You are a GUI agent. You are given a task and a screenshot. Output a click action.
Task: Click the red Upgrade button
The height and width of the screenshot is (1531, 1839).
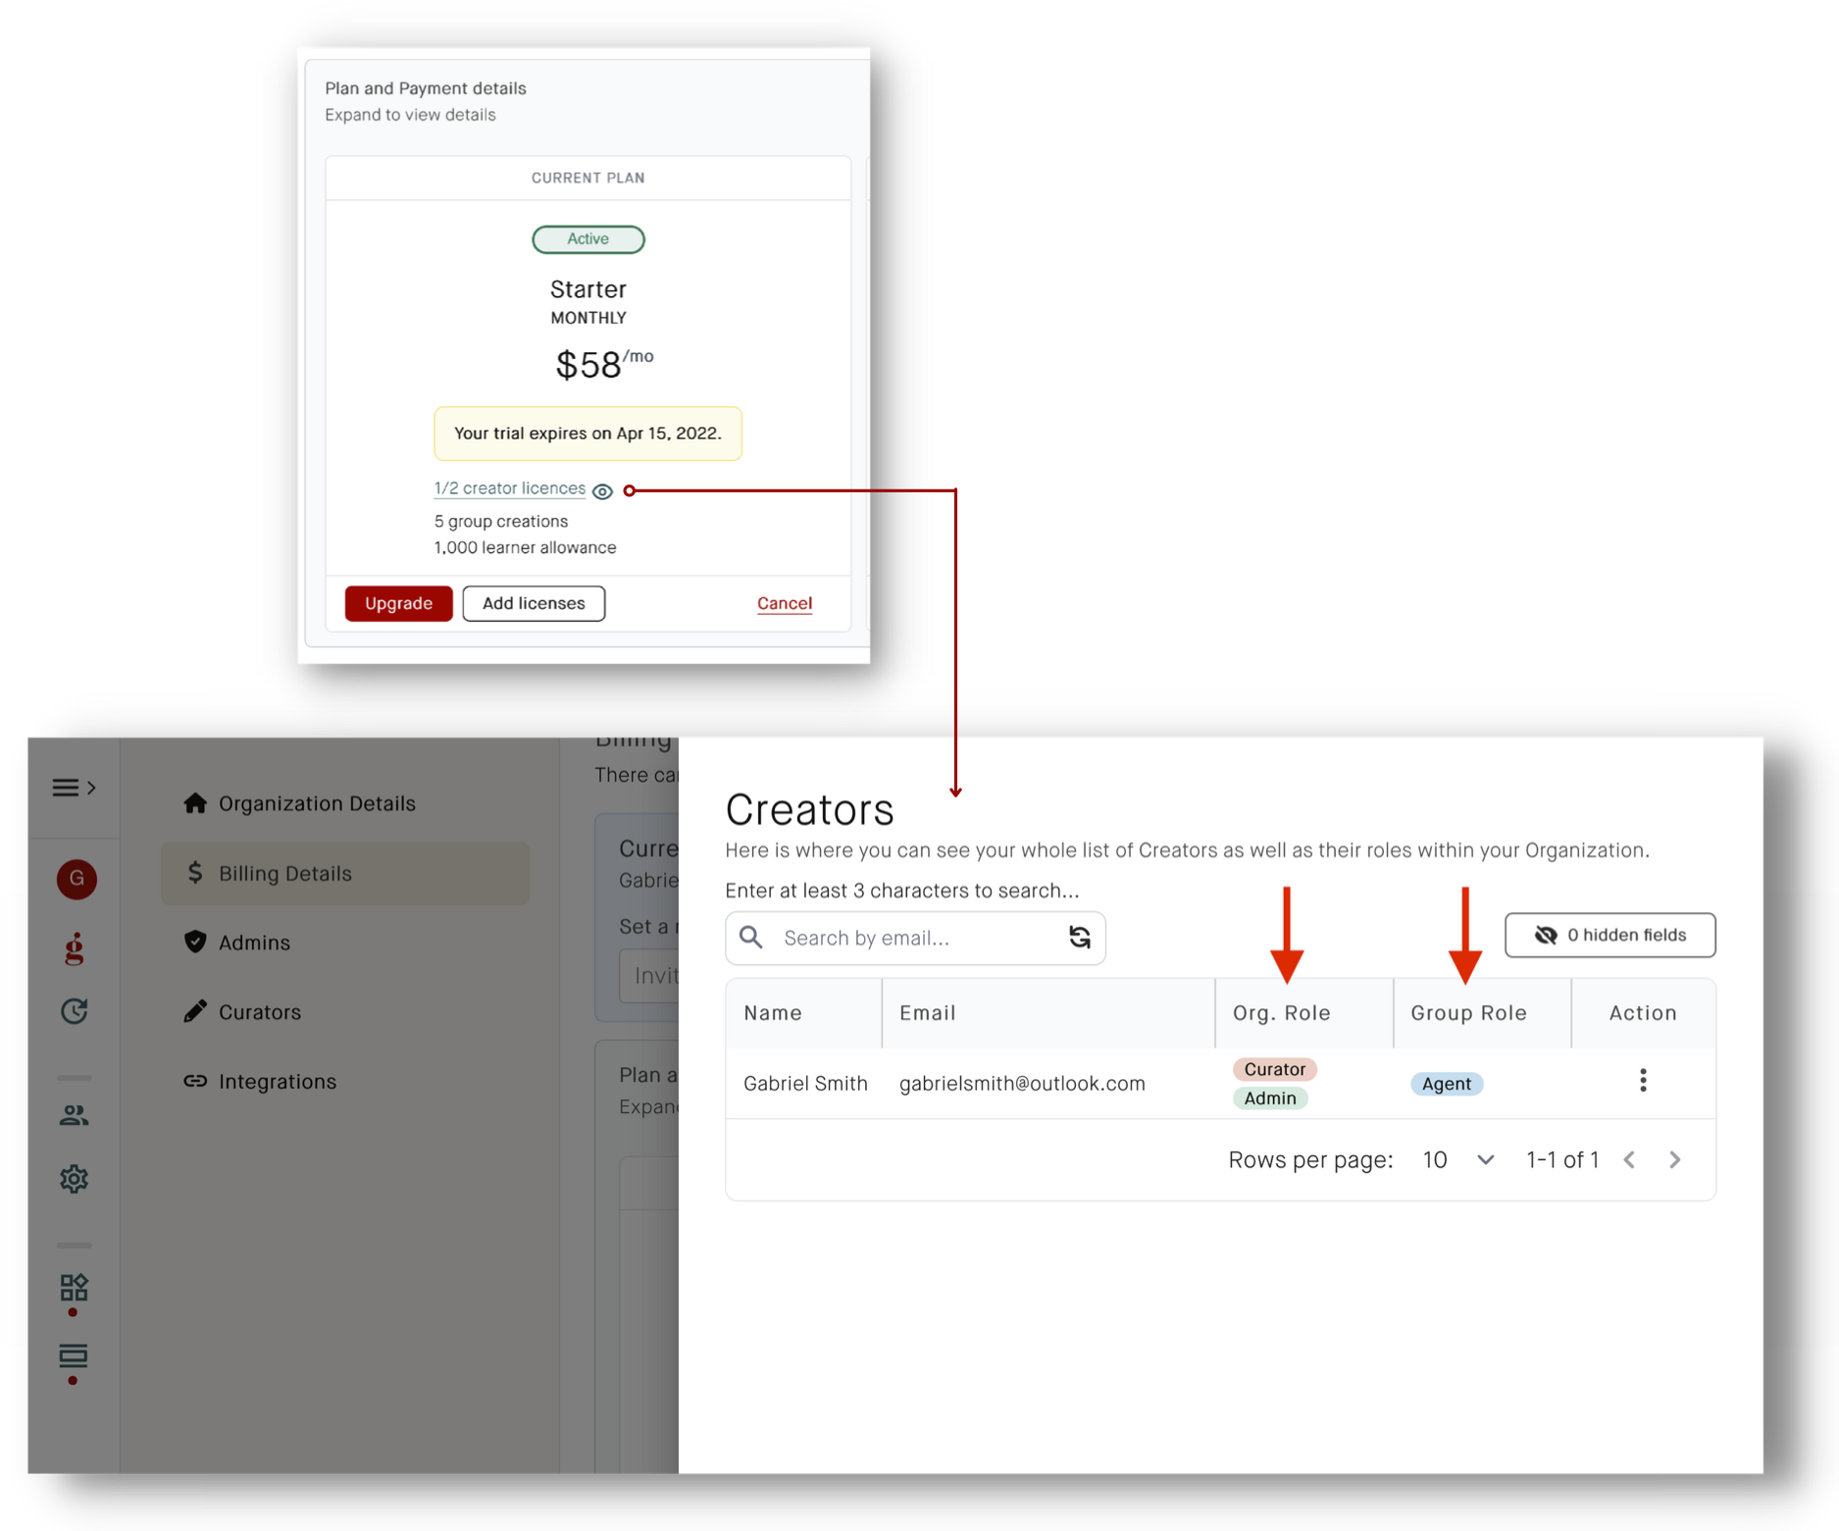click(x=398, y=603)
